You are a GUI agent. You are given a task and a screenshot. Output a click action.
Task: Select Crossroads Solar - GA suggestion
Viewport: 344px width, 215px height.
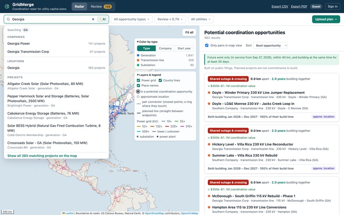56,145
